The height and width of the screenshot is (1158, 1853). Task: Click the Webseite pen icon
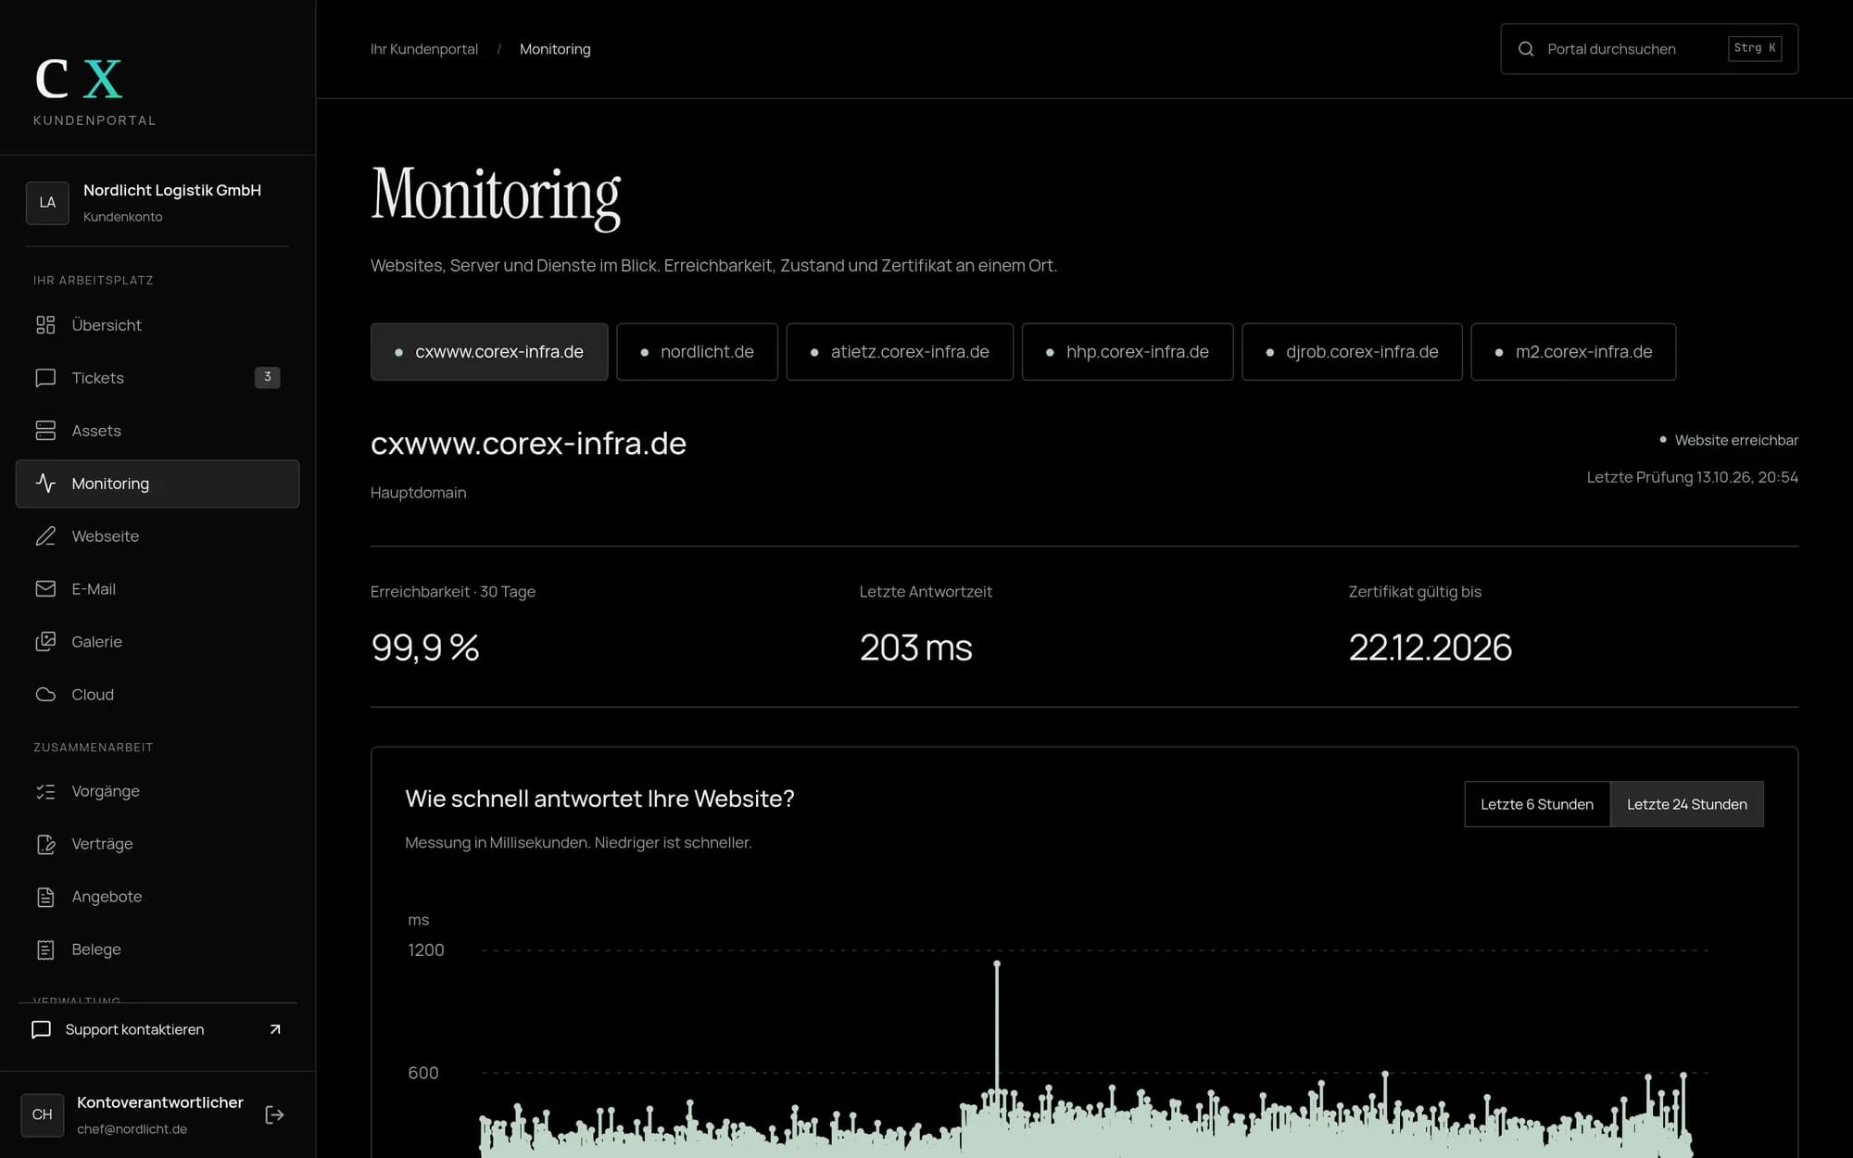[x=45, y=536]
